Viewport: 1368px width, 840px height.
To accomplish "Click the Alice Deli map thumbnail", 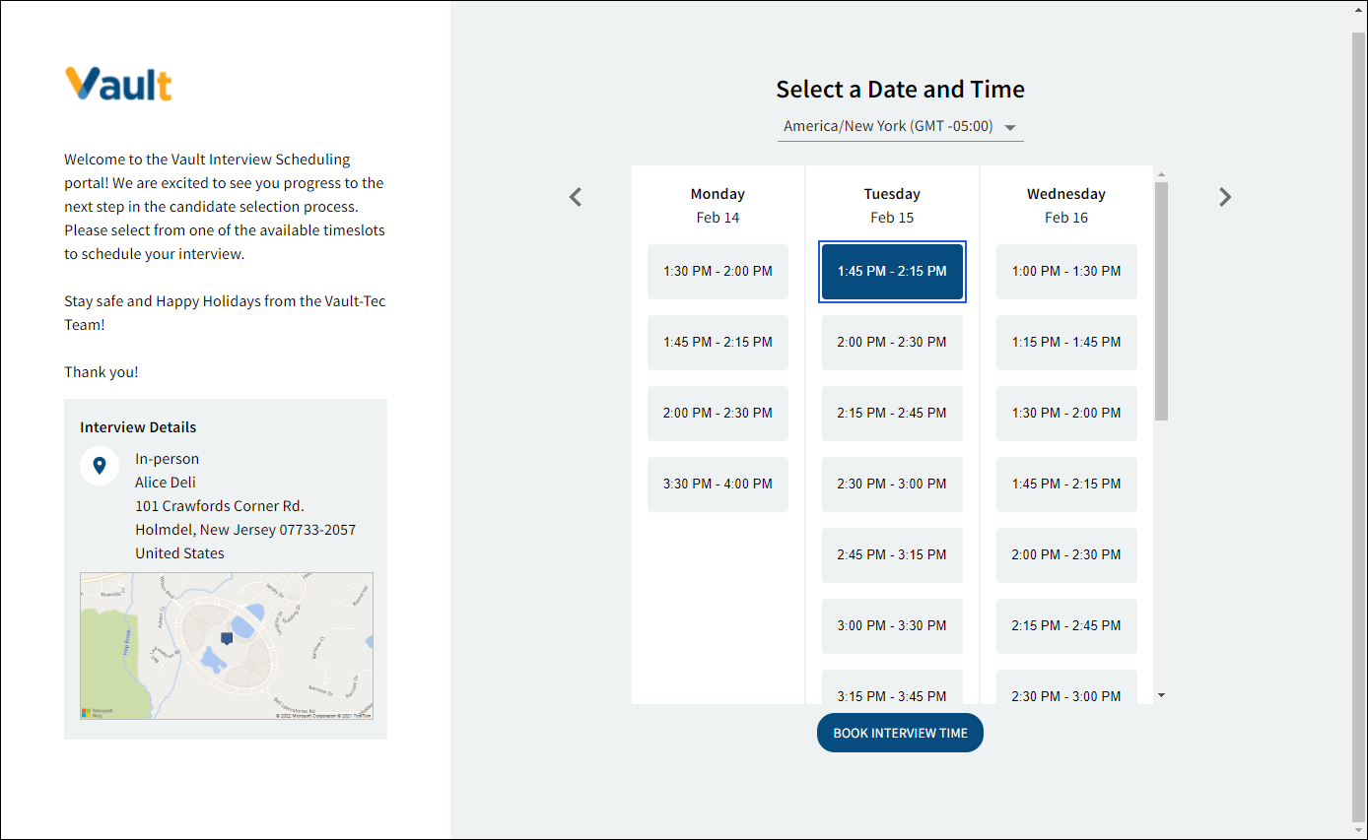I will (x=227, y=645).
